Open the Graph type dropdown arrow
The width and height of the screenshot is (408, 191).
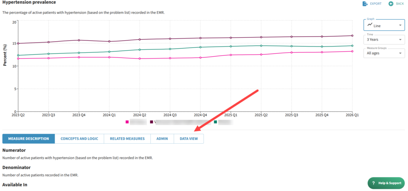tap(400, 25)
